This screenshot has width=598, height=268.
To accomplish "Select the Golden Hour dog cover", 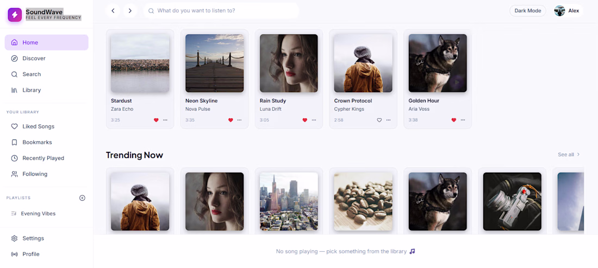I will pos(438,63).
